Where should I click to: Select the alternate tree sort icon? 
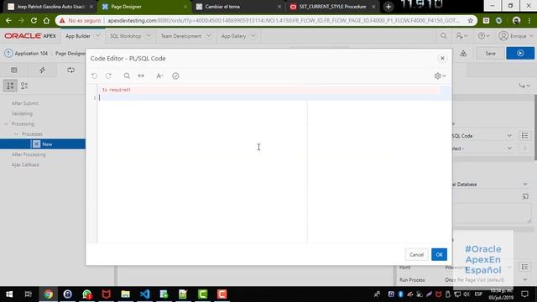[x=24, y=86]
